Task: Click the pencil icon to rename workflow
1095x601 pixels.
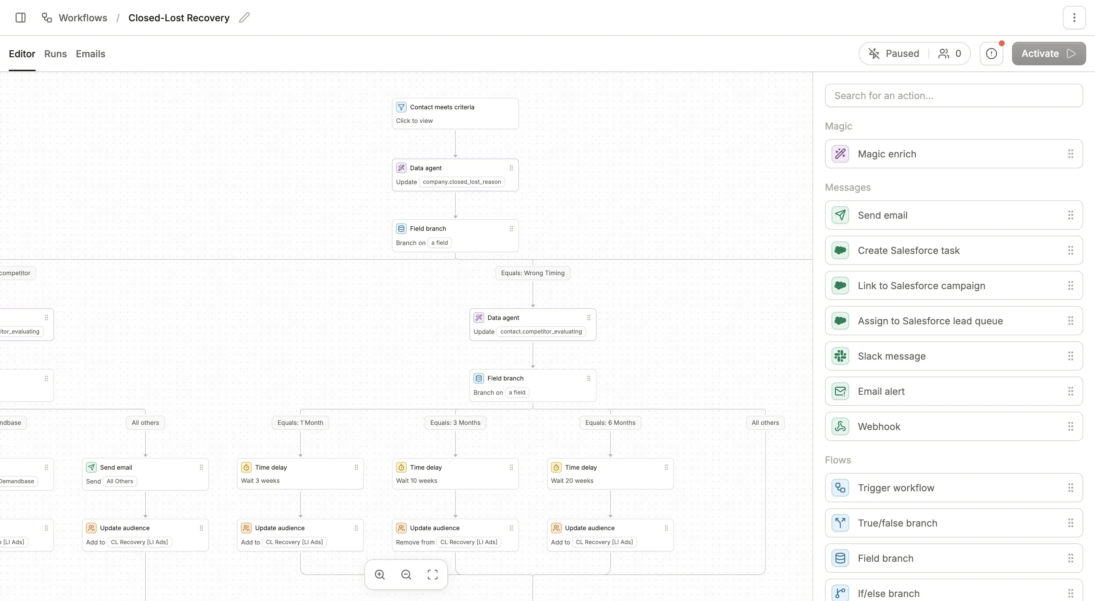Action: [244, 17]
